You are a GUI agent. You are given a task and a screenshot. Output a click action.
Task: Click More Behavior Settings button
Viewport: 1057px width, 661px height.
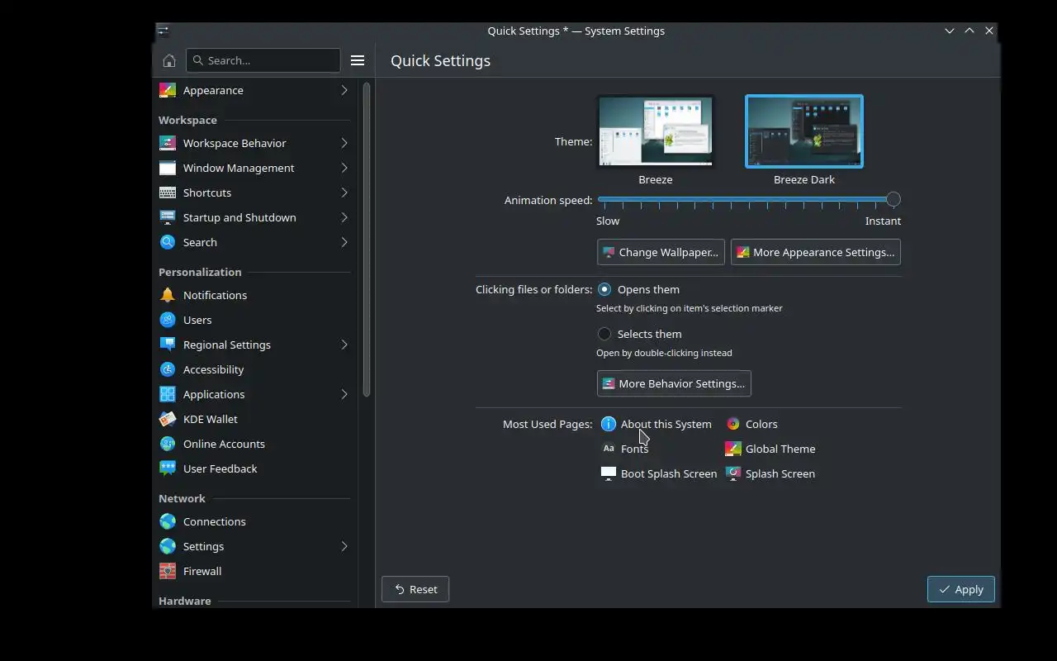click(674, 383)
